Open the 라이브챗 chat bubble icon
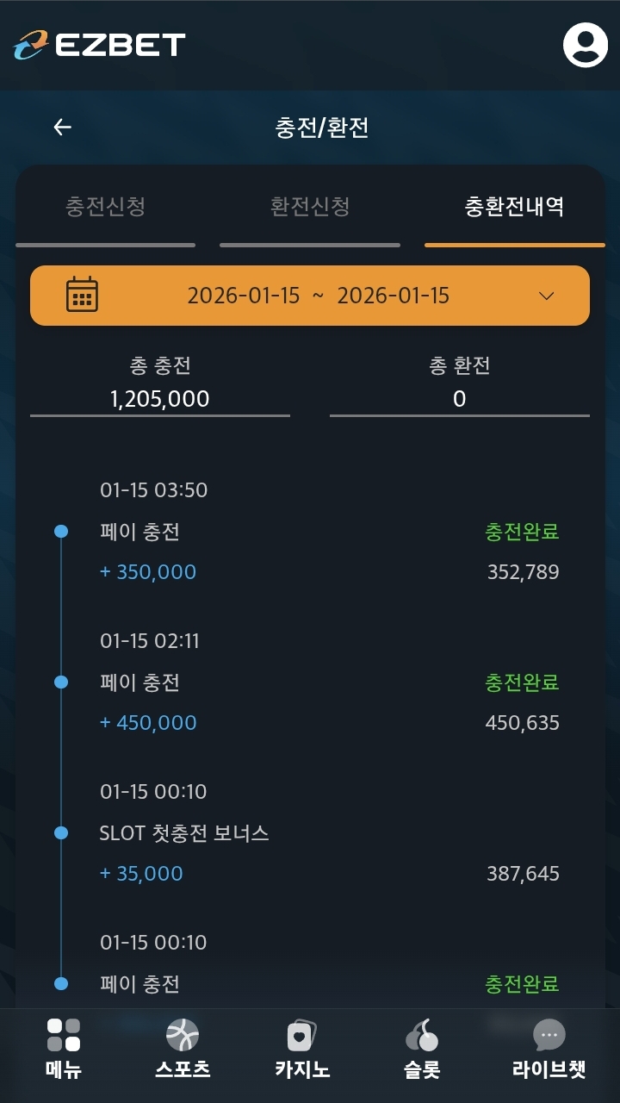620x1103 pixels. [x=549, y=1035]
